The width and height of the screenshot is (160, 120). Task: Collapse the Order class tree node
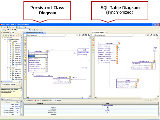pos(7,68)
